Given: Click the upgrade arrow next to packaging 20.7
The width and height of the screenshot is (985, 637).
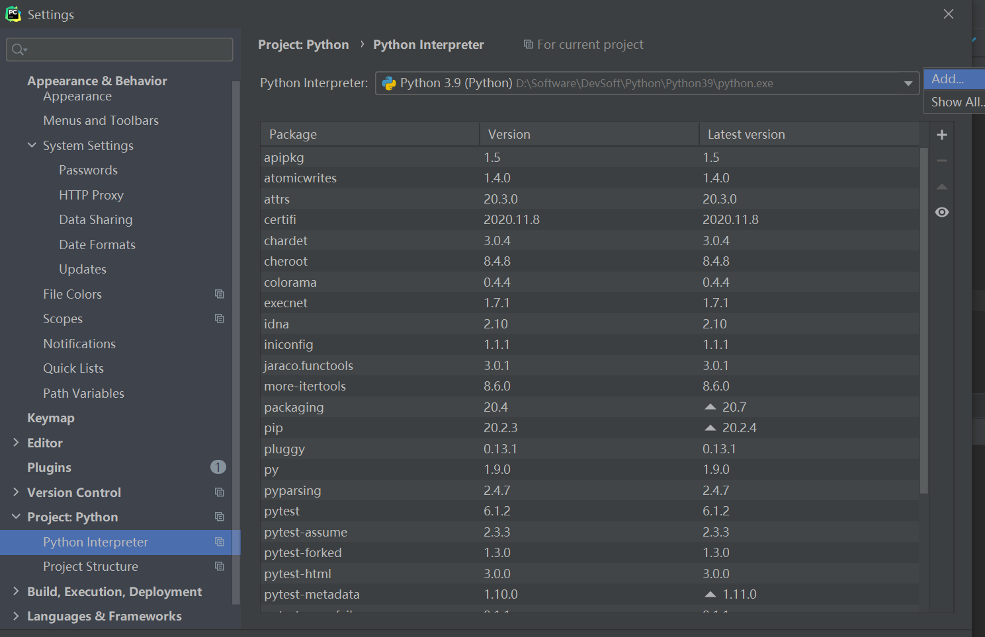Looking at the screenshot, I should coord(710,407).
